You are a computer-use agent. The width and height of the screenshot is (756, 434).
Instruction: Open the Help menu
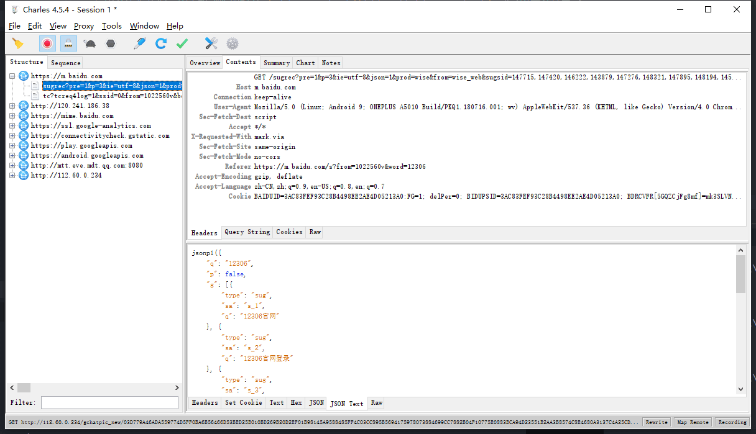175,26
